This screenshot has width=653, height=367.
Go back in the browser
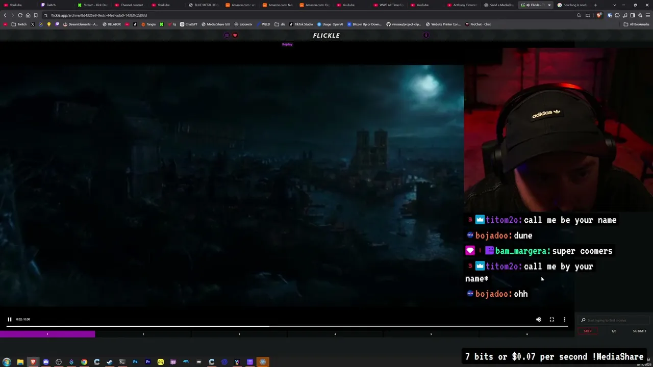[x=5, y=15]
